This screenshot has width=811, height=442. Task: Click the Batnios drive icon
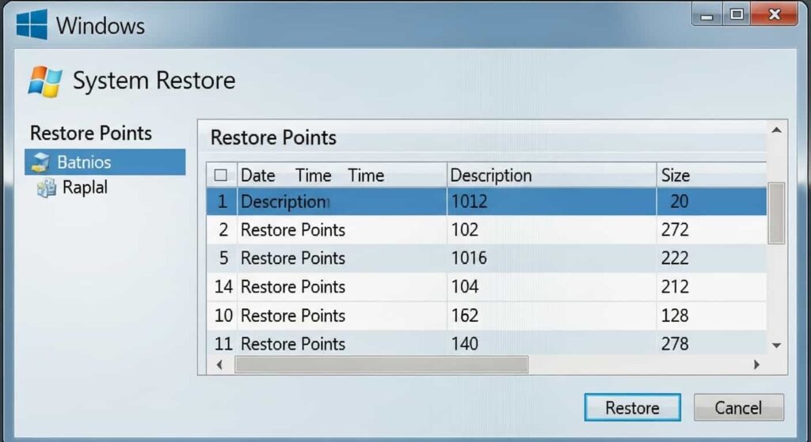[x=40, y=162]
